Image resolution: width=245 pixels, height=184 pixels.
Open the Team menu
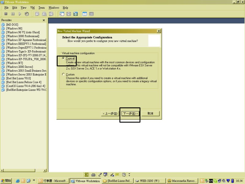pyautogui.click(x=42, y=8)
